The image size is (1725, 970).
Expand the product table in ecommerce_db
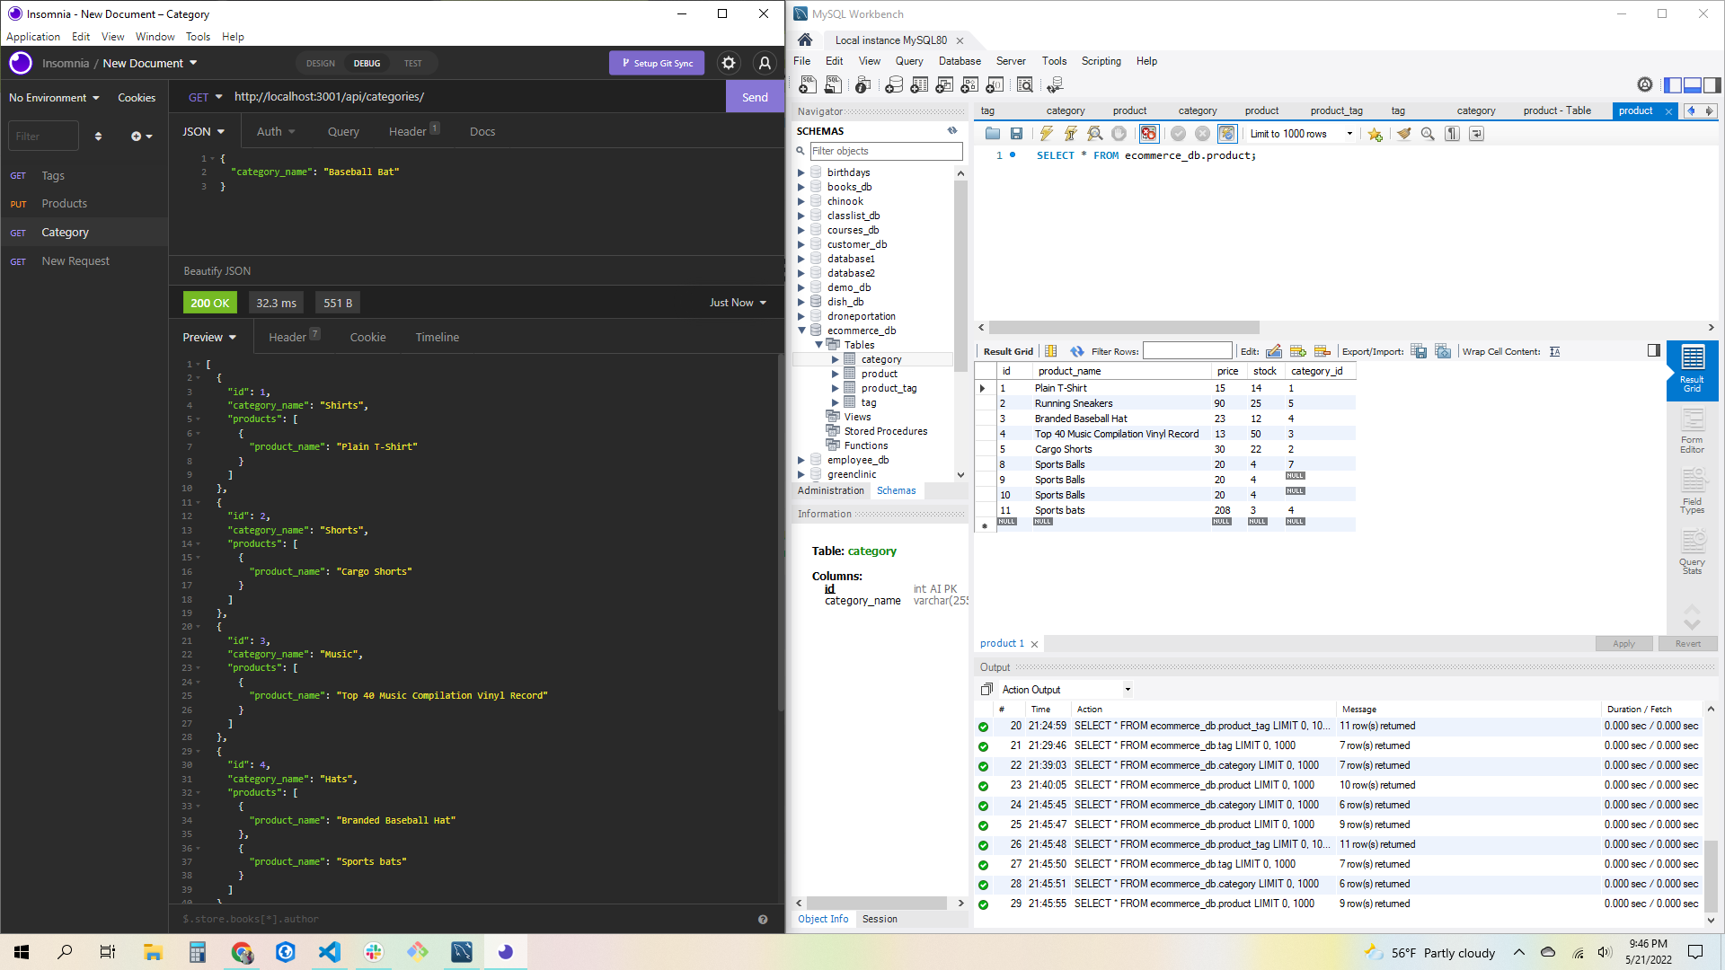[x=836, y=373]
